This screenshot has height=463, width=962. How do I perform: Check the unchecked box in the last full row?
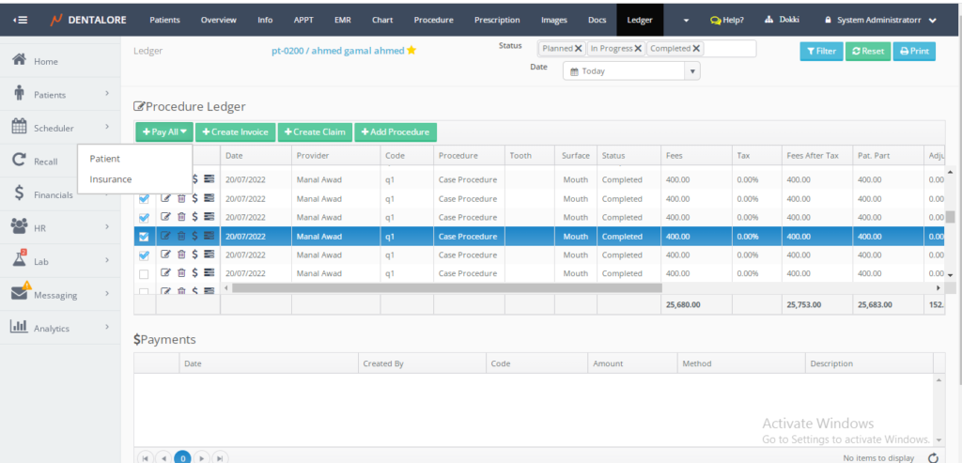click(x=144, y=273)
